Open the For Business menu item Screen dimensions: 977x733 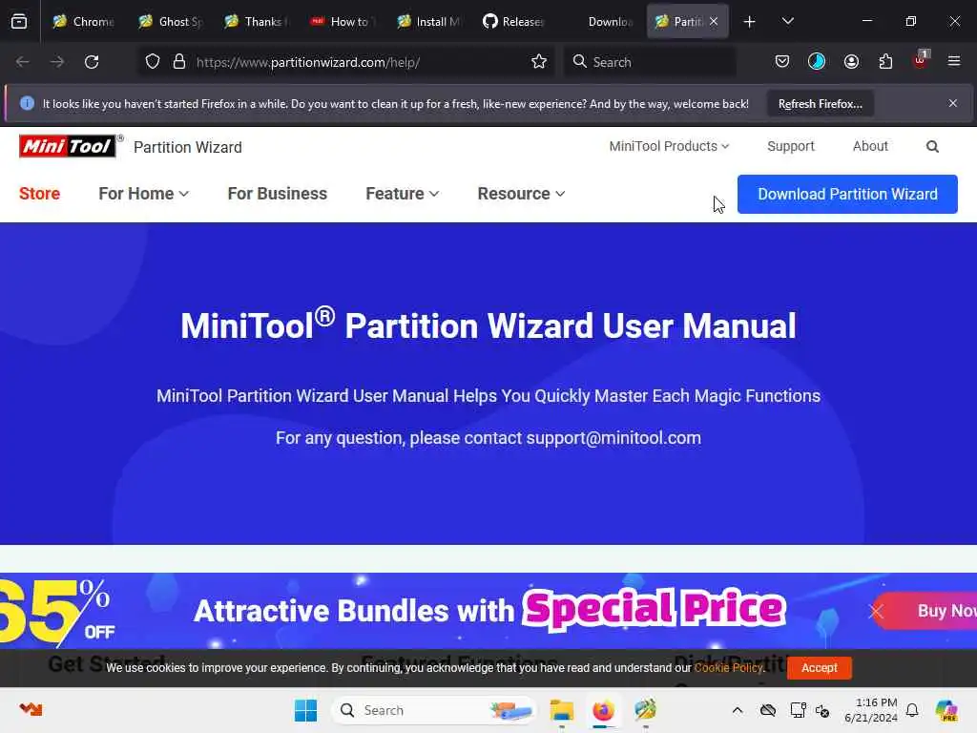point(278,194)
